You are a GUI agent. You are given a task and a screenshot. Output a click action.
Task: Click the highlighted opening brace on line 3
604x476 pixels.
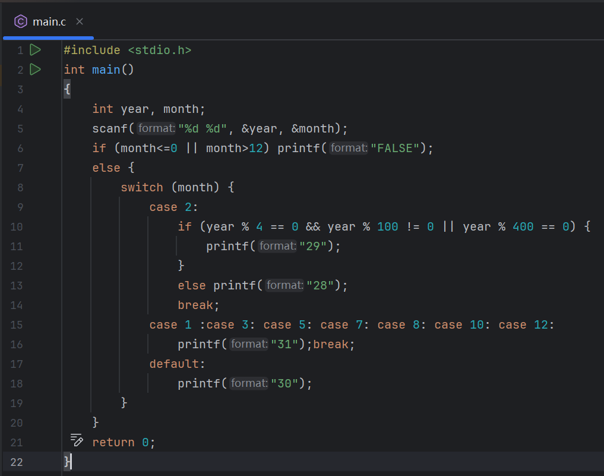pos(67,90)
